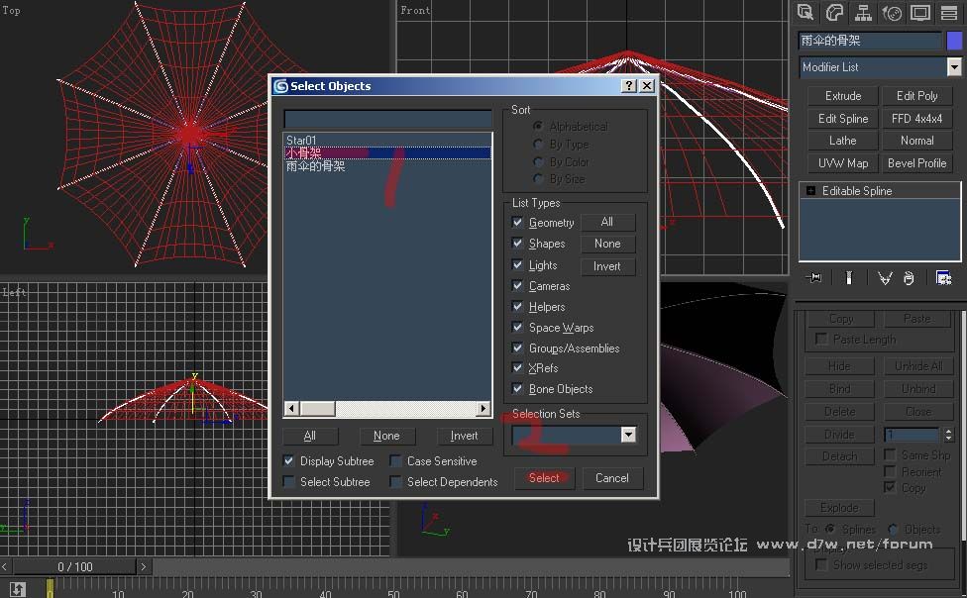Enable Select Subtree option
Screen dimensions: 967x598
(288, 481)
